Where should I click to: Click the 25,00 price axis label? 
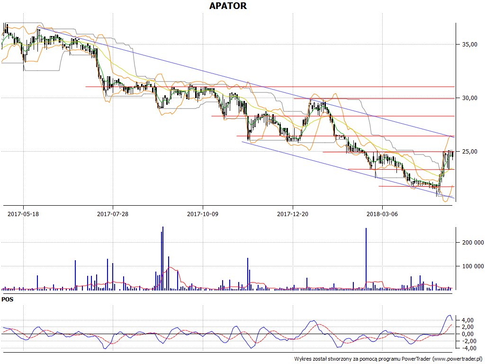pos(469,152)
